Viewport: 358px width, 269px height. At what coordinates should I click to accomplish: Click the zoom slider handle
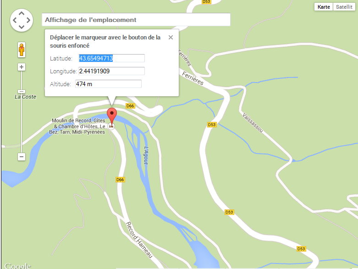22,92
